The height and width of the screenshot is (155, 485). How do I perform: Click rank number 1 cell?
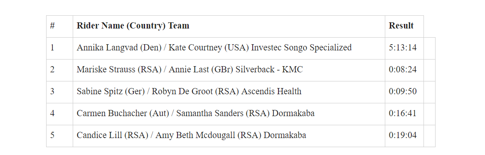pos(60,48)
